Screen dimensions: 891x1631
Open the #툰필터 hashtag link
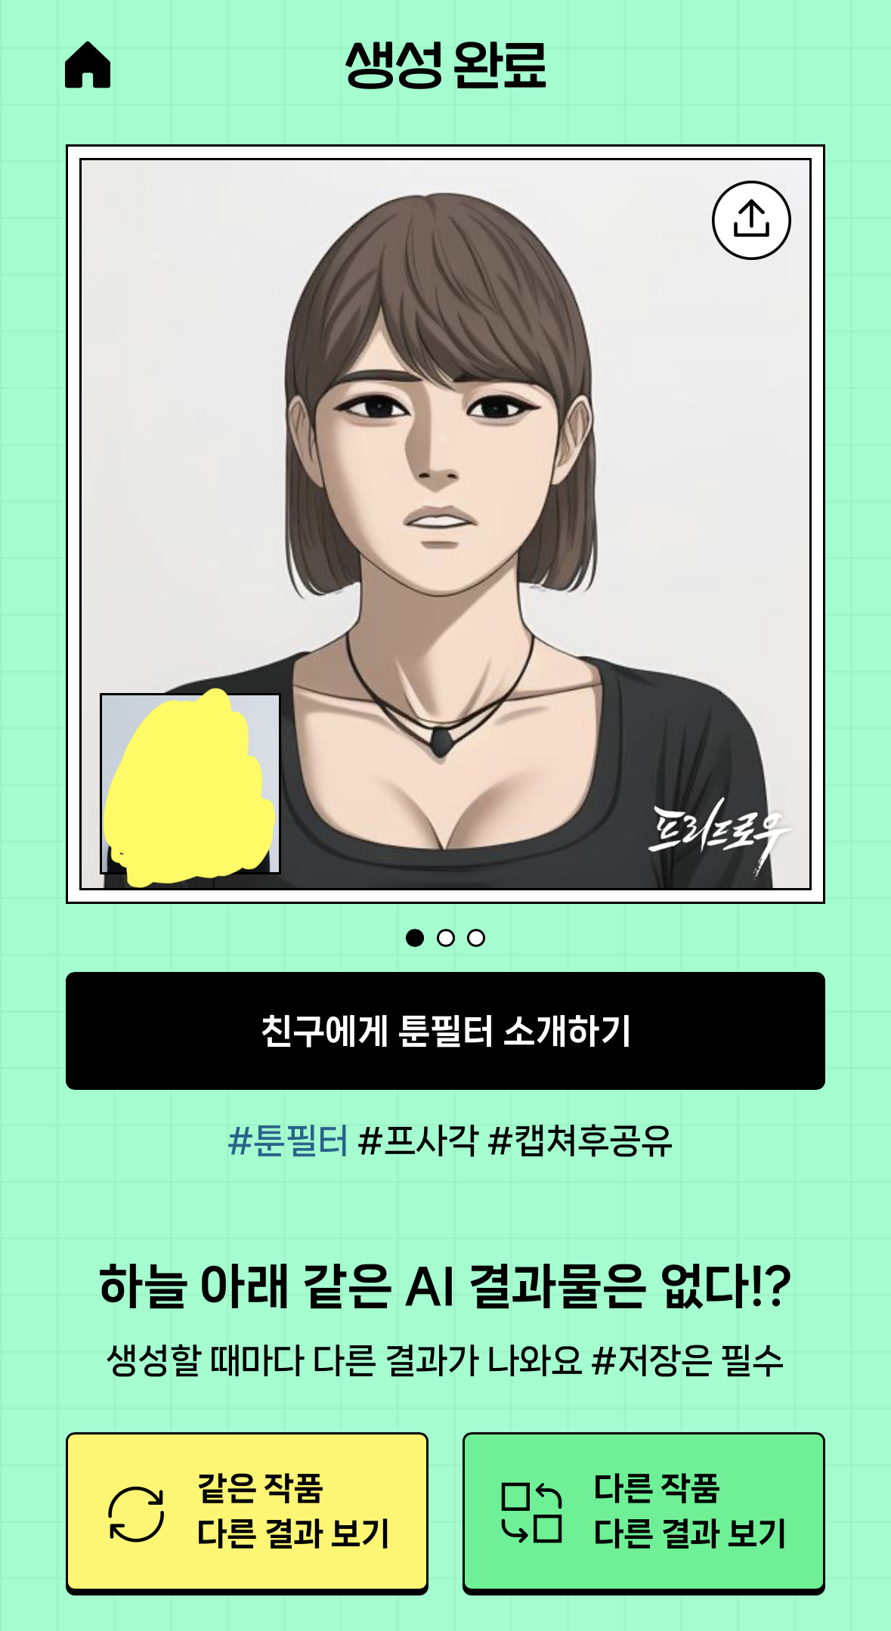tap(288, 1140)
